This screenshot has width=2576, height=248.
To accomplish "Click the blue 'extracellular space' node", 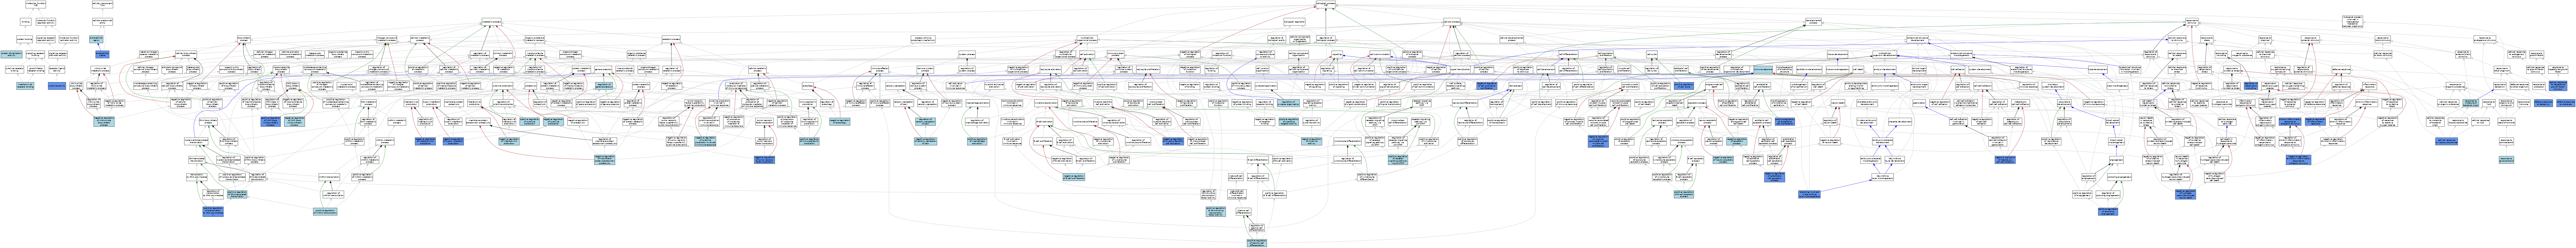I will (102, 54).
